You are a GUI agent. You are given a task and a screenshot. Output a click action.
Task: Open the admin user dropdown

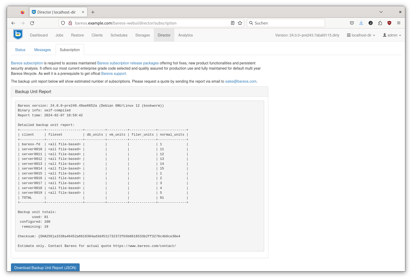tap(392, 35)
